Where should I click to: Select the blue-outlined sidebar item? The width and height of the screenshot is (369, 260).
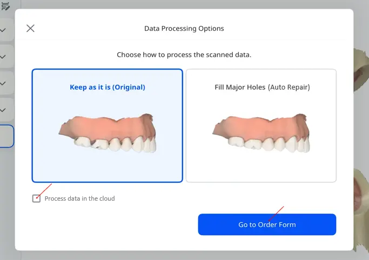pos(6,136)
